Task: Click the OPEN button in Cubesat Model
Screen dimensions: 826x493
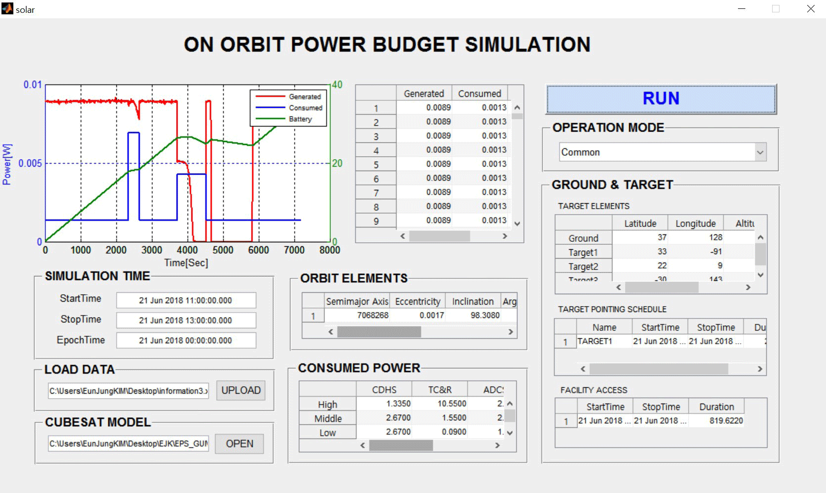Action: (239, 444)
